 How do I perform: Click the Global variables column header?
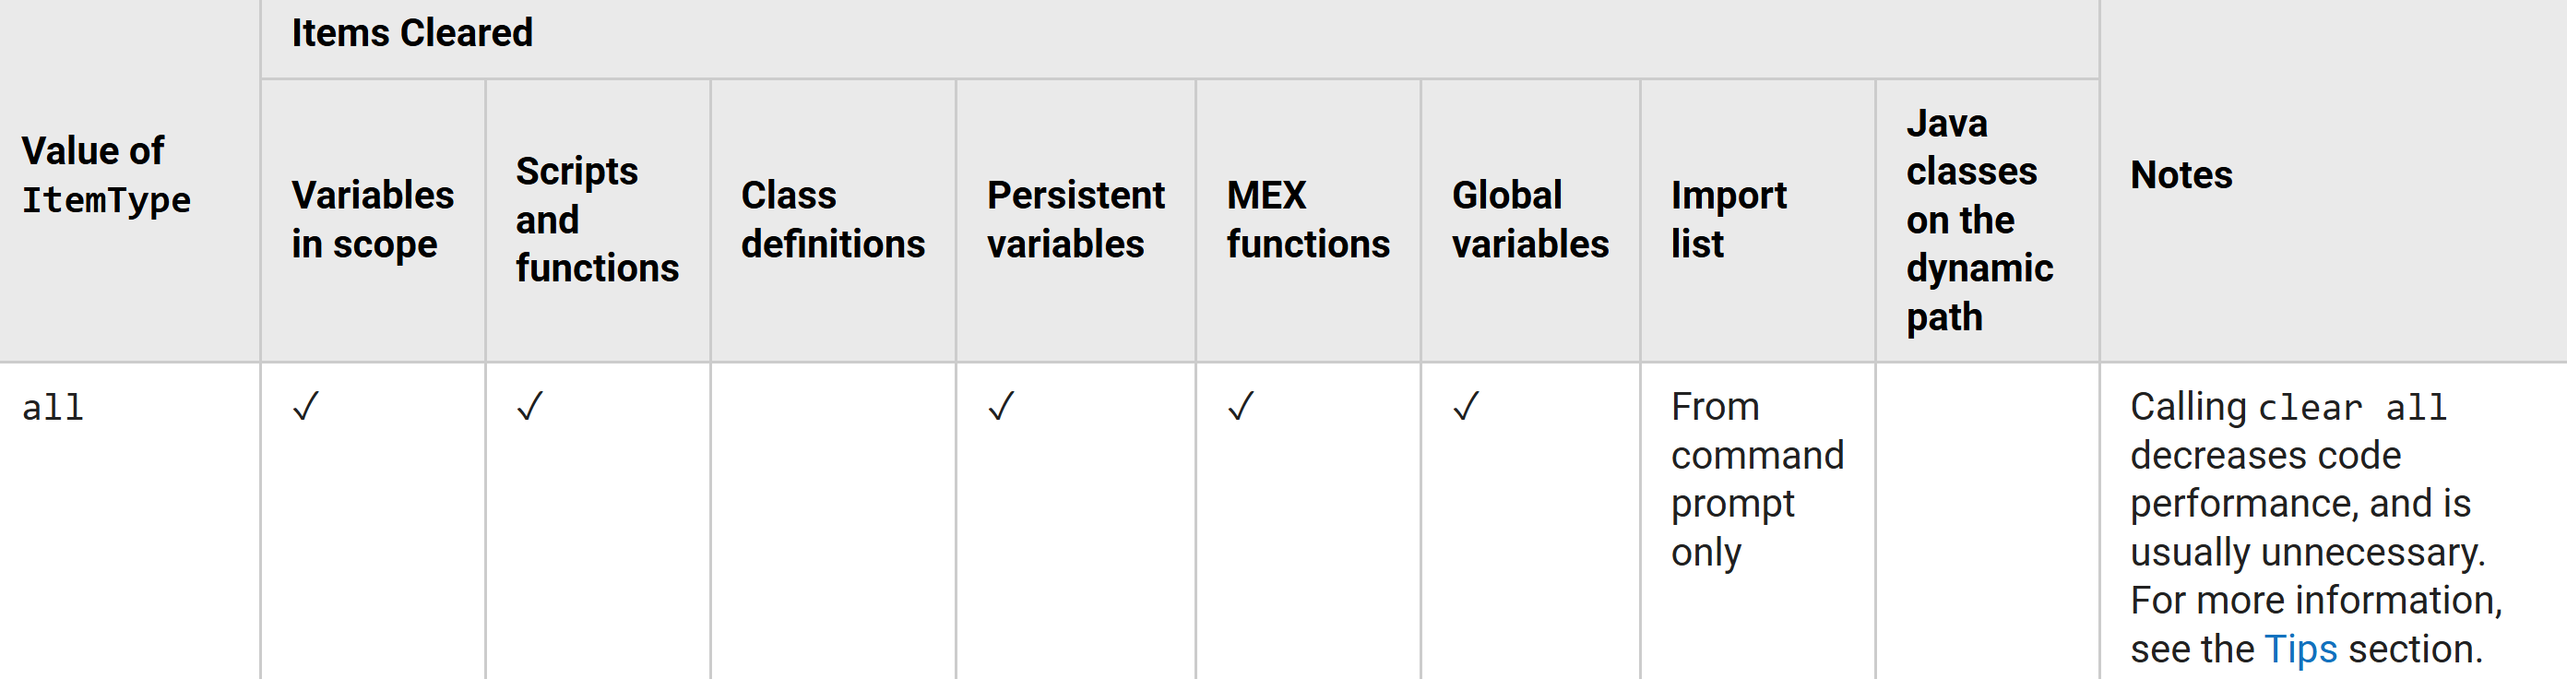click(1529, 220)
